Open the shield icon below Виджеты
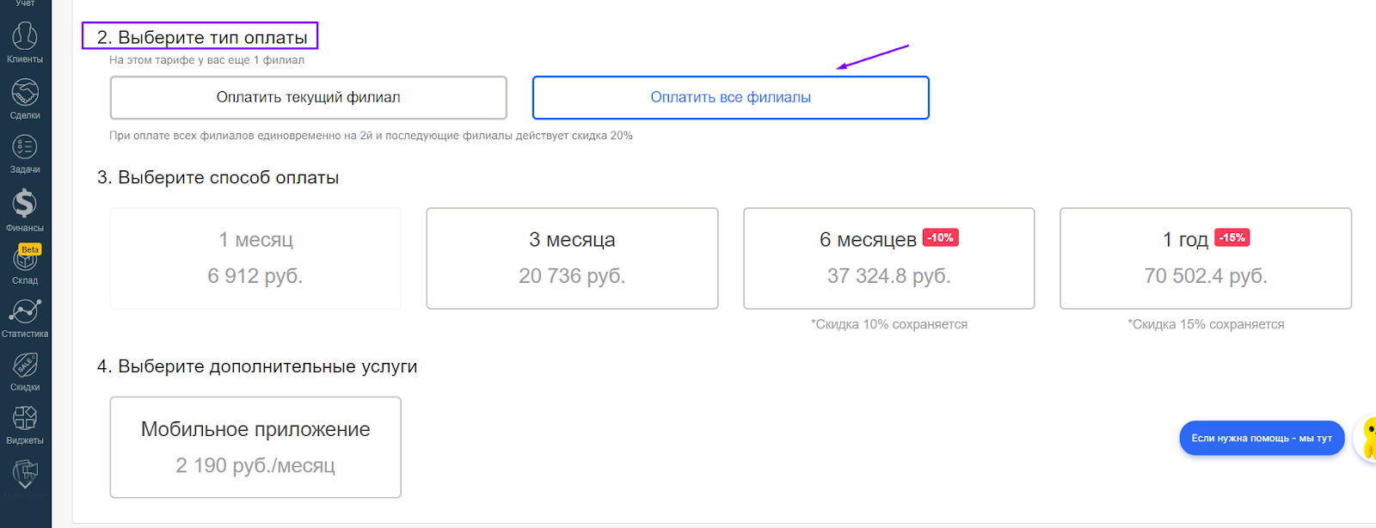 pos(25,473)
